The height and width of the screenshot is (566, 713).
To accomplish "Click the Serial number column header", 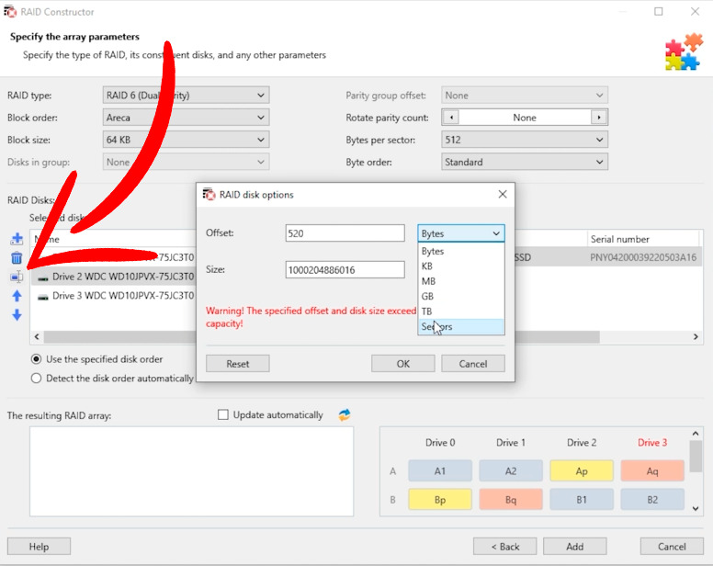I will tap(643, 239).
